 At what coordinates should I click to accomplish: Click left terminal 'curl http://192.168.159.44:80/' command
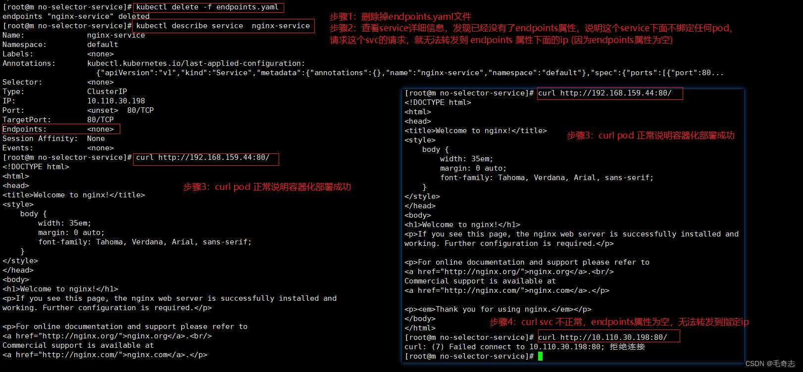tap(203, 157)
